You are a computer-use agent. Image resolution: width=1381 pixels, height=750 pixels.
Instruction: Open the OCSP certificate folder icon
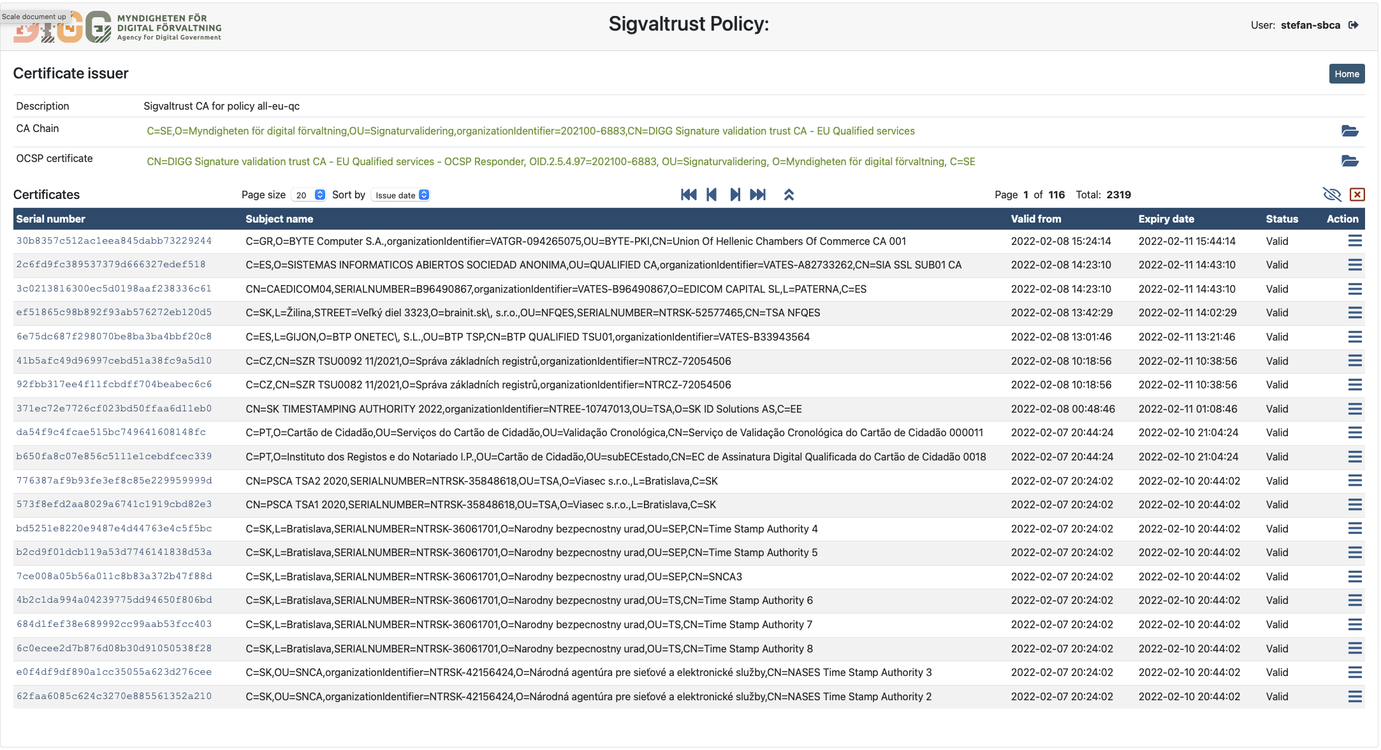tap(1349, 161)
